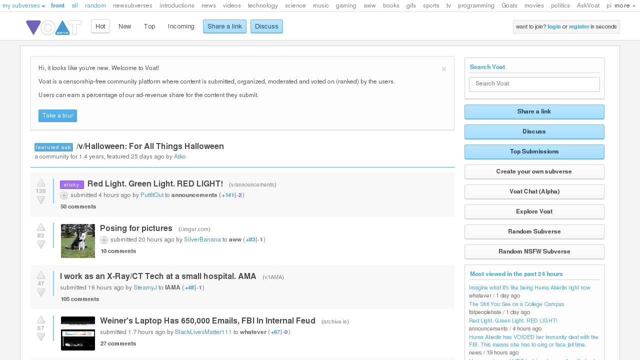Click the Take a tour button
The height and width of the screenshot is (360, 640).
tap(57, 115)
